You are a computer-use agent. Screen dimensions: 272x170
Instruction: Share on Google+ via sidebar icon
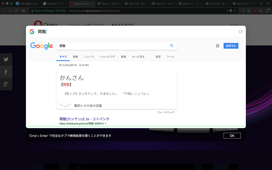[6, 84]
